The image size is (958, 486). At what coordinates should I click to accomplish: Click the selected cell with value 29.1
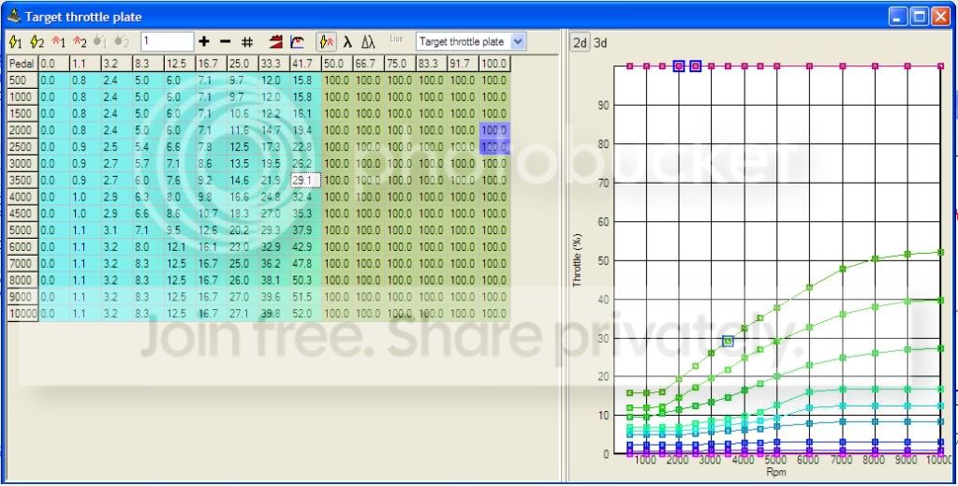(x=304, y=180)
